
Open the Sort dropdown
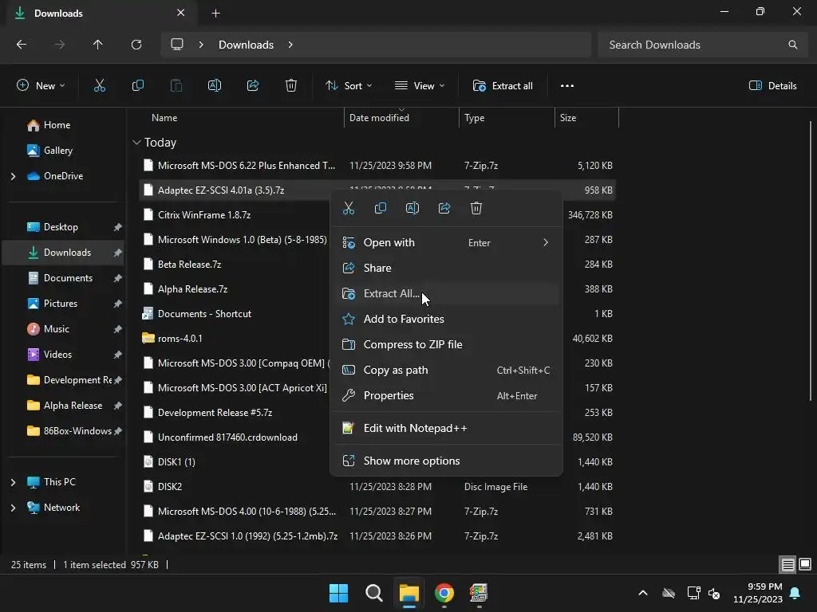pos(349,86)
